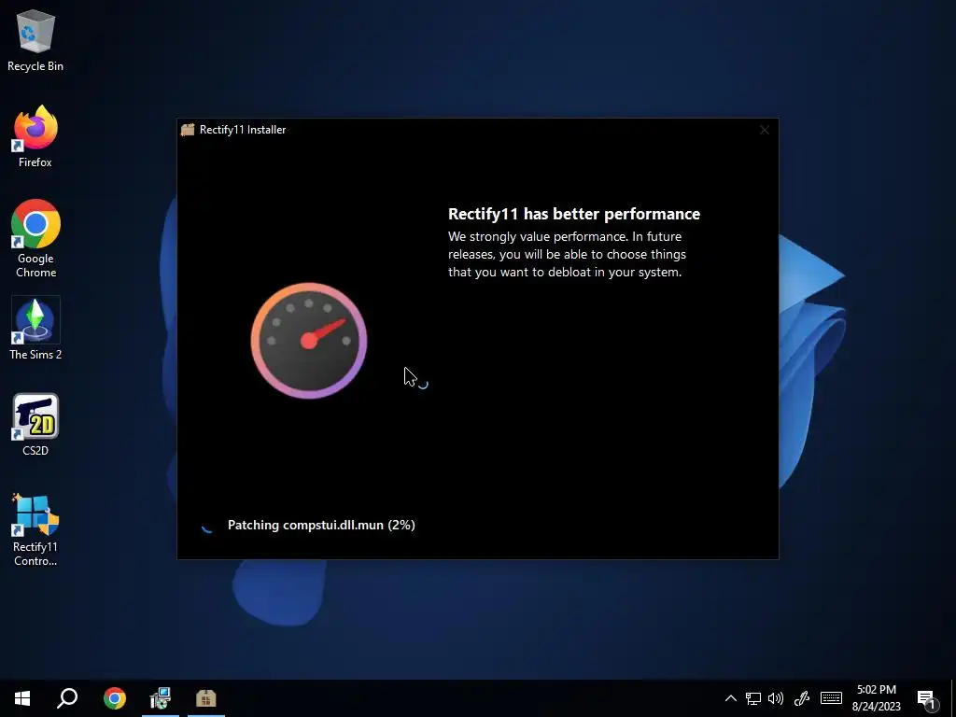Open the volume speaker tray icon

(x=776, y=698)
